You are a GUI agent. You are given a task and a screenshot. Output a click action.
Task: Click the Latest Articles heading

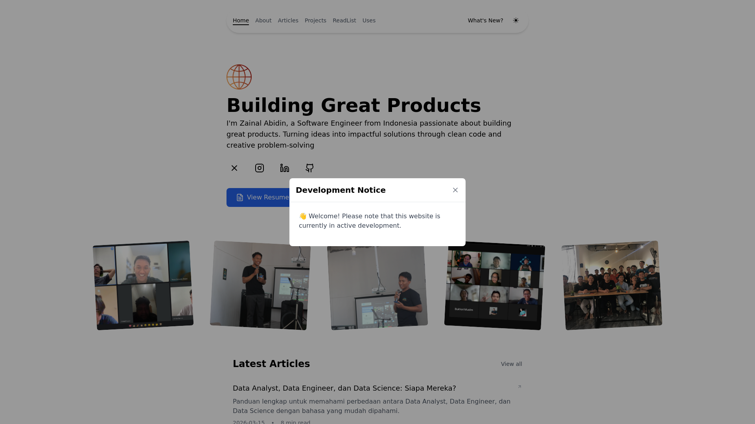coord(271,364)
